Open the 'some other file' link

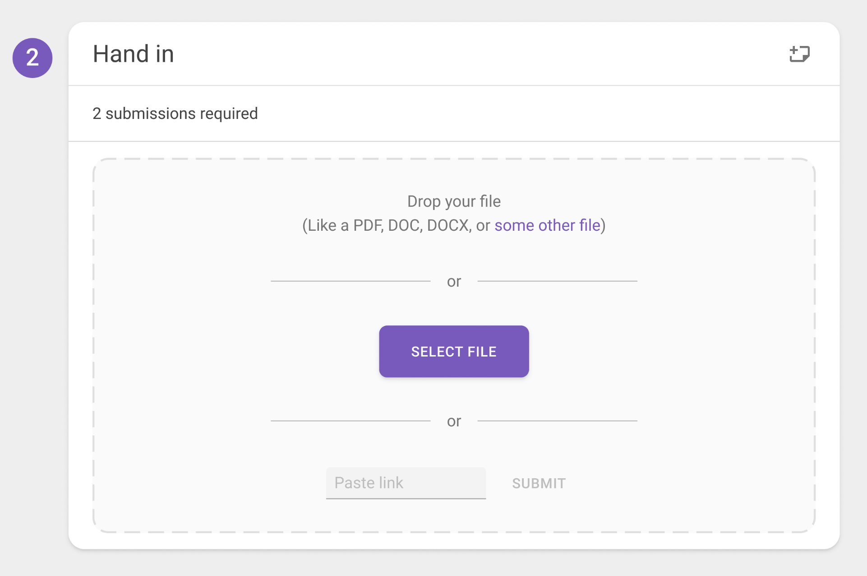547,225
